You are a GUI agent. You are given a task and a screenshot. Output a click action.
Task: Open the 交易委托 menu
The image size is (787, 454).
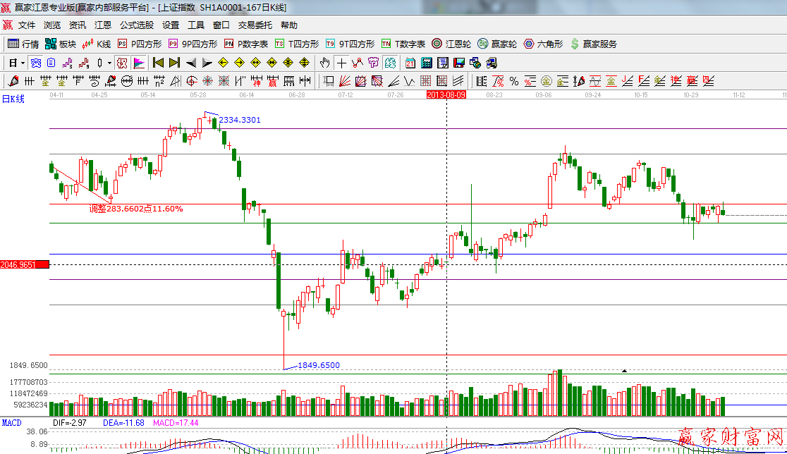255,25
